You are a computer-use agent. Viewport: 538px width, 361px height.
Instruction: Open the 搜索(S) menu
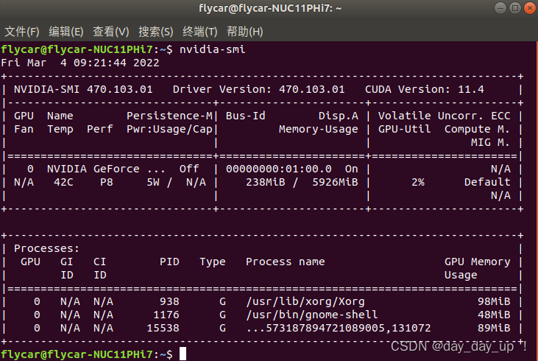tap(156, 32)
